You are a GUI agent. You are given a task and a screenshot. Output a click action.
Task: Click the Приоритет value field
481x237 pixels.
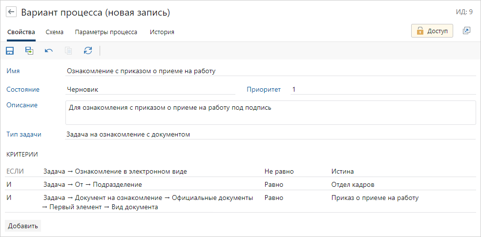[382, 89]
